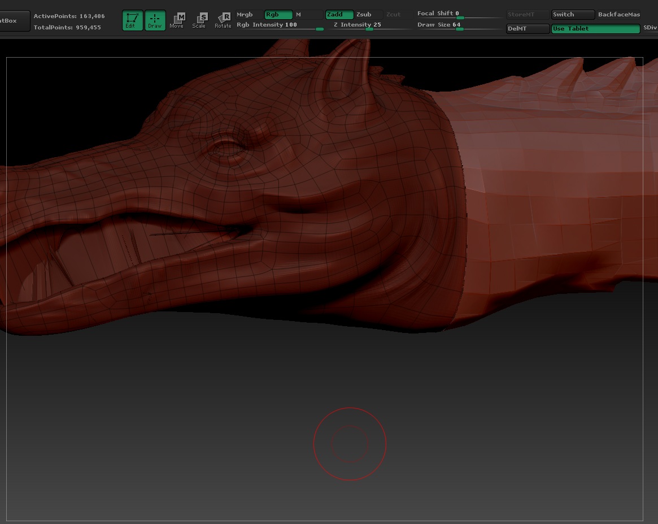Click the DelMT button
Screen dimensions: 658x524
[528, 29]
